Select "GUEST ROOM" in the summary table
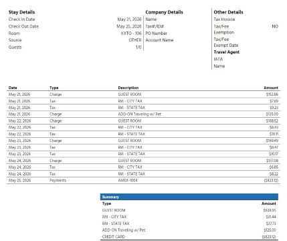Viewport: 287px width, 241px height. (x=114, y=210)
